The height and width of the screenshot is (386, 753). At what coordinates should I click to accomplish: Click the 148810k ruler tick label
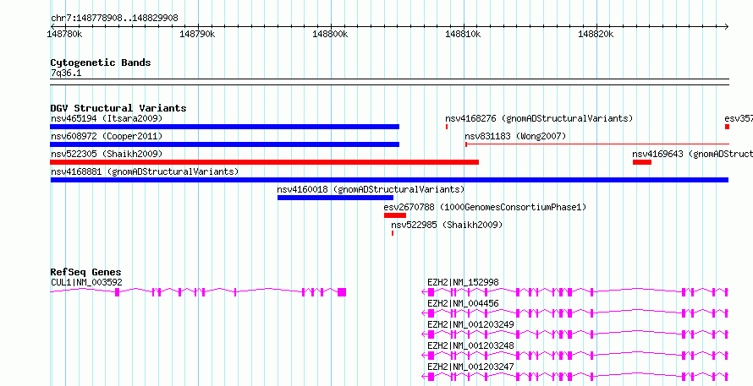pyautogui.click(x=464, y=34)
